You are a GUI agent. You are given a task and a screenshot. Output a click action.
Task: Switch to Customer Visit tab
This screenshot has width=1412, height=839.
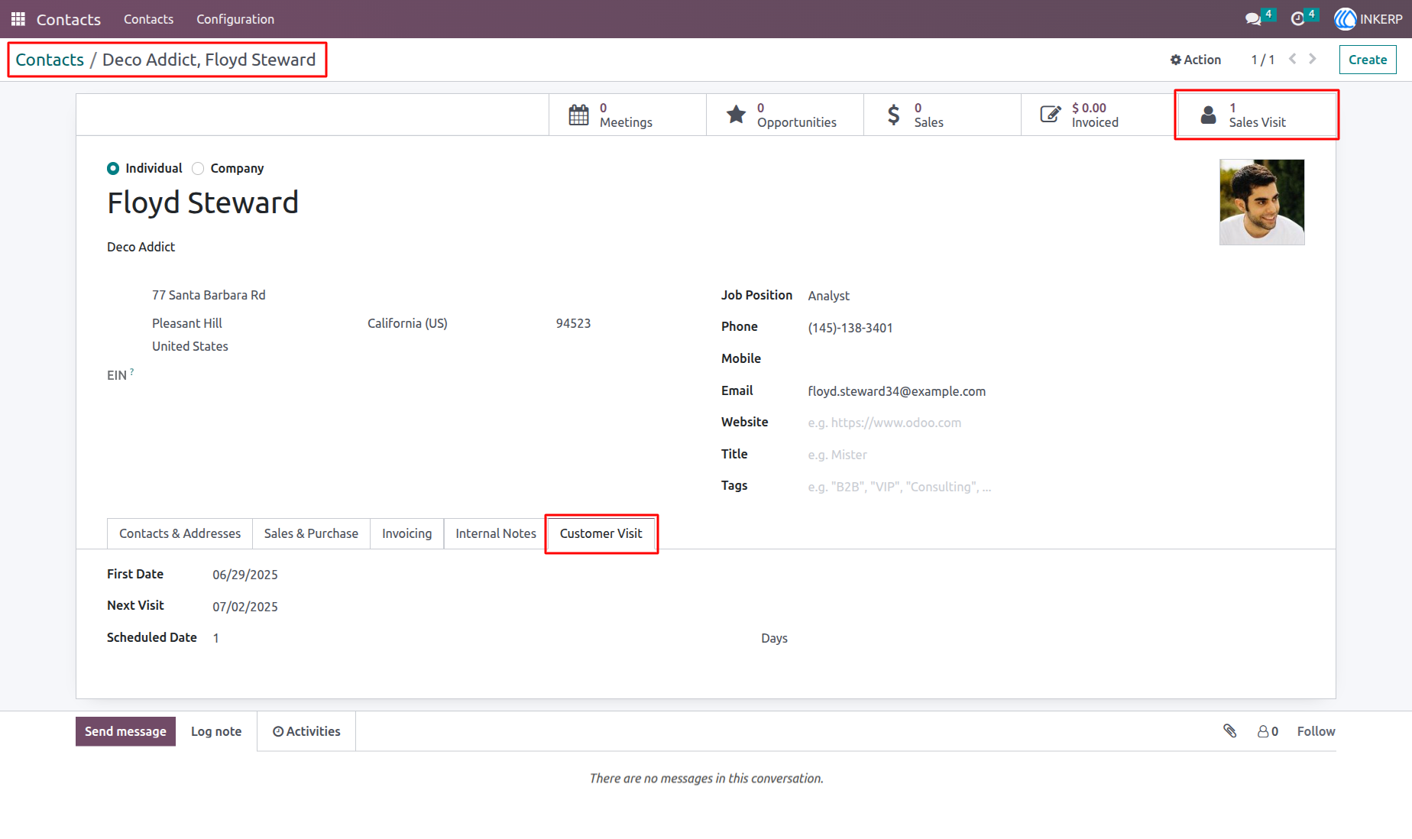(x=601, y=533)
